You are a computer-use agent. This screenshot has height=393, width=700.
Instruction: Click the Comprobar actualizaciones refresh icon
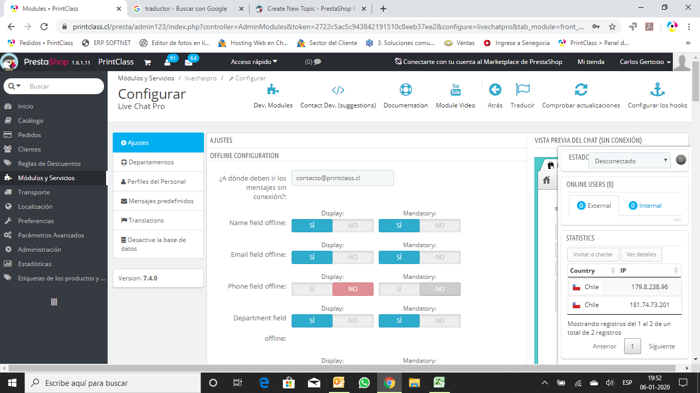[581, 90]
